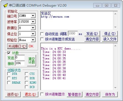Maximize the COMPort Debuger window
Image resolution: width=123 pixels, height=101 pixels.
(x=106, y=6)
